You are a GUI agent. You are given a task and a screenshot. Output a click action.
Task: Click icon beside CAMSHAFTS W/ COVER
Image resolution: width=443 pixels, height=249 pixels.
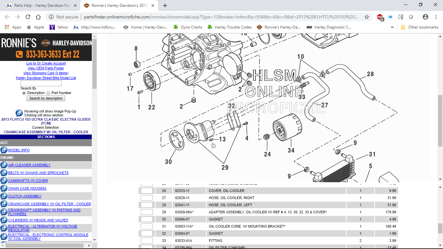[x=4, y=181]
